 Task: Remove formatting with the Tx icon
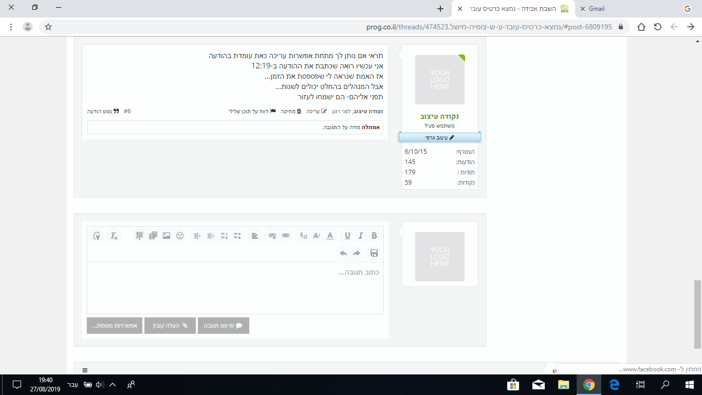[114, 236]
